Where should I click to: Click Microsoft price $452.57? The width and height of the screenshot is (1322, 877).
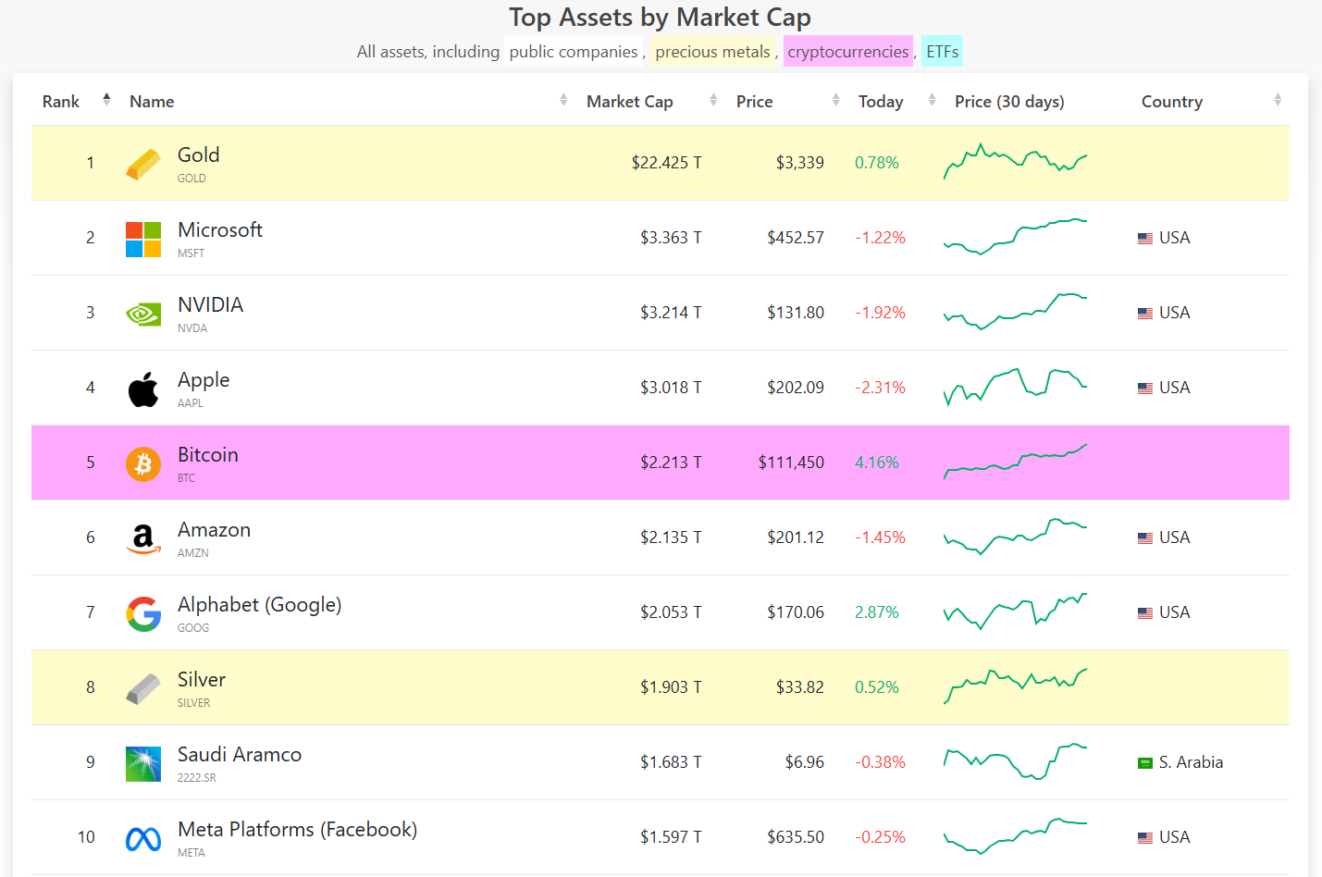coord(796,238)
